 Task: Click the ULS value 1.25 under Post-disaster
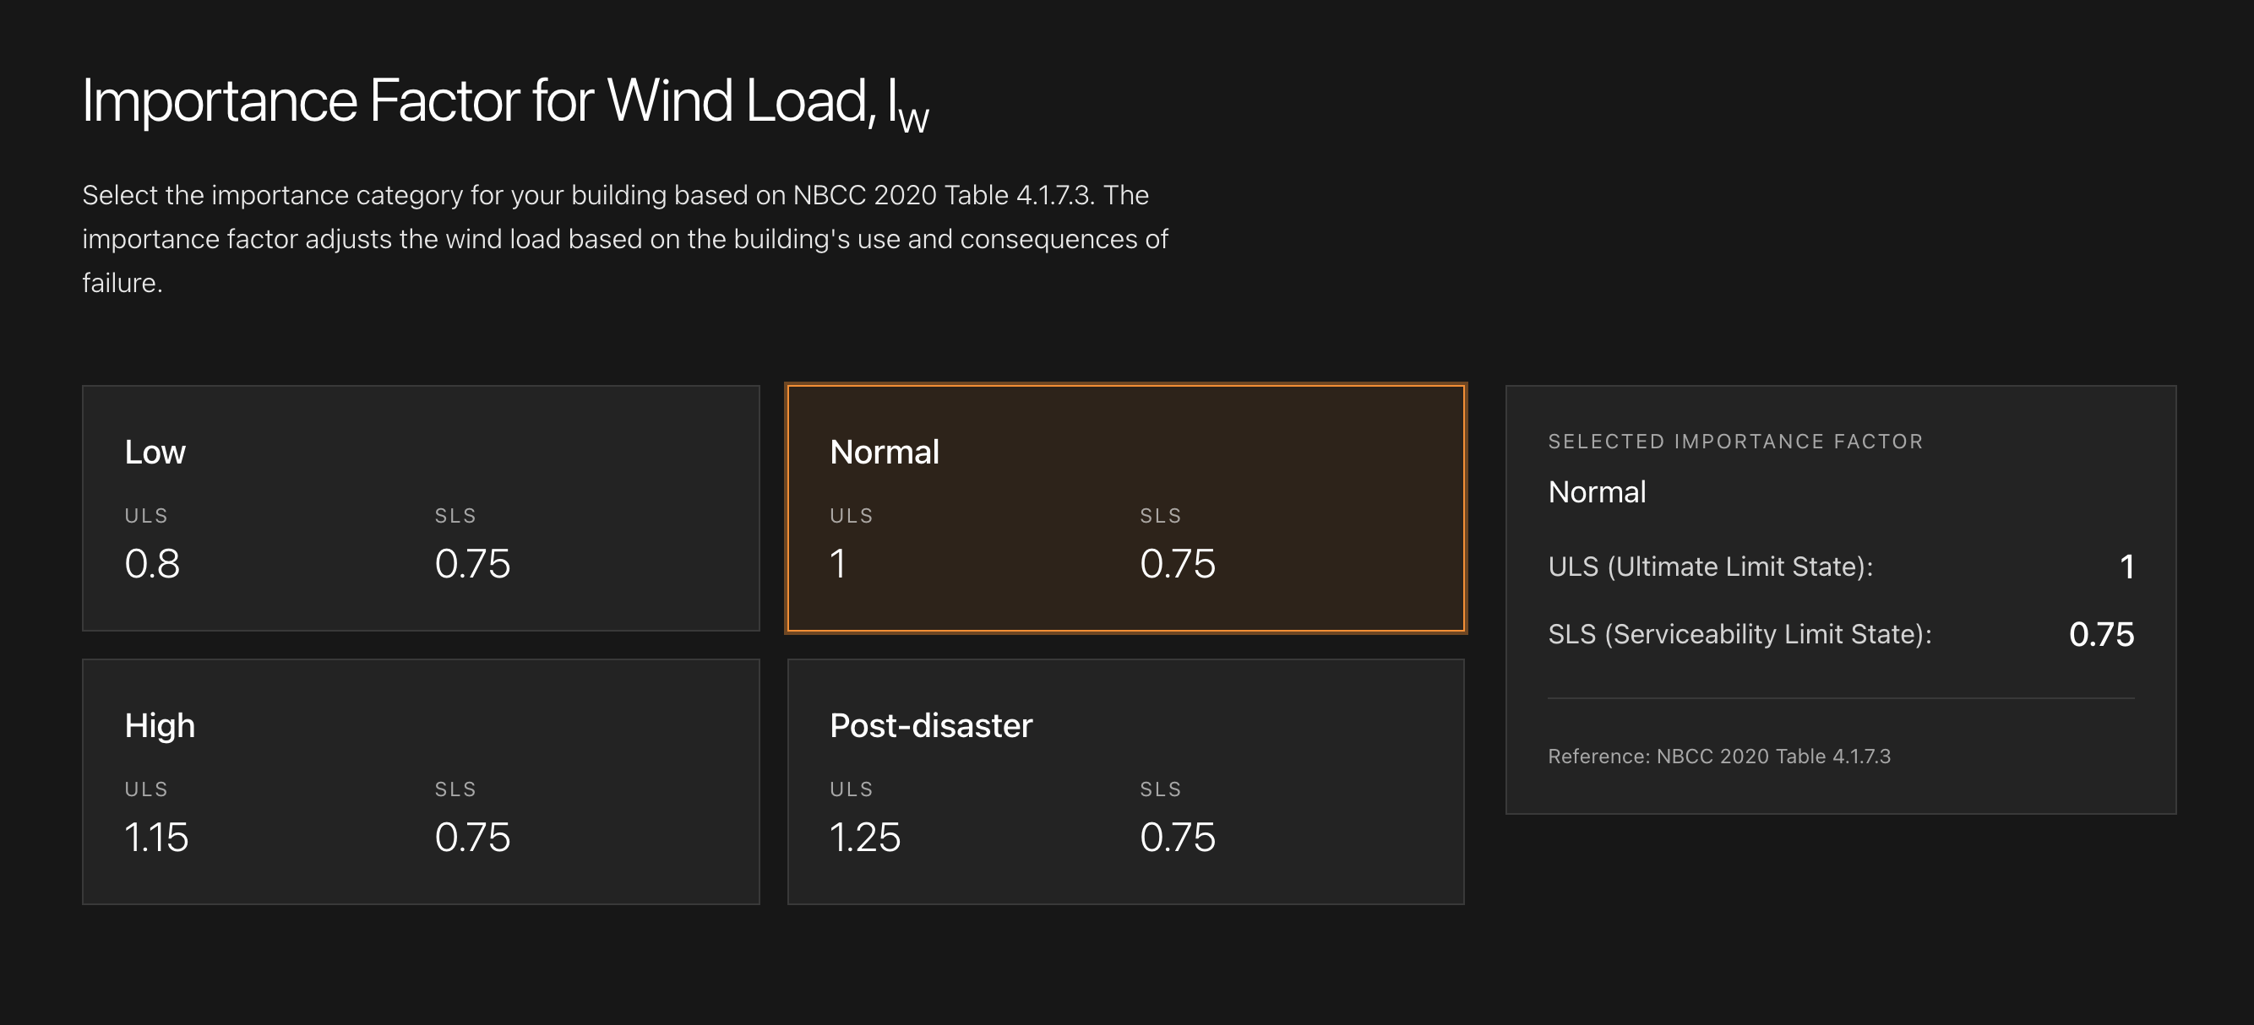point(866,837)
